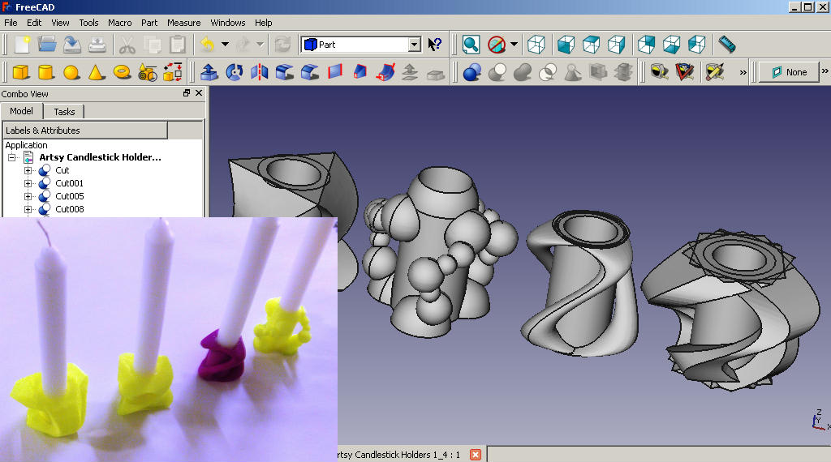Insert a Cylinder primitive
This screenshot has height=462, width=831.
tap(46, 72)
